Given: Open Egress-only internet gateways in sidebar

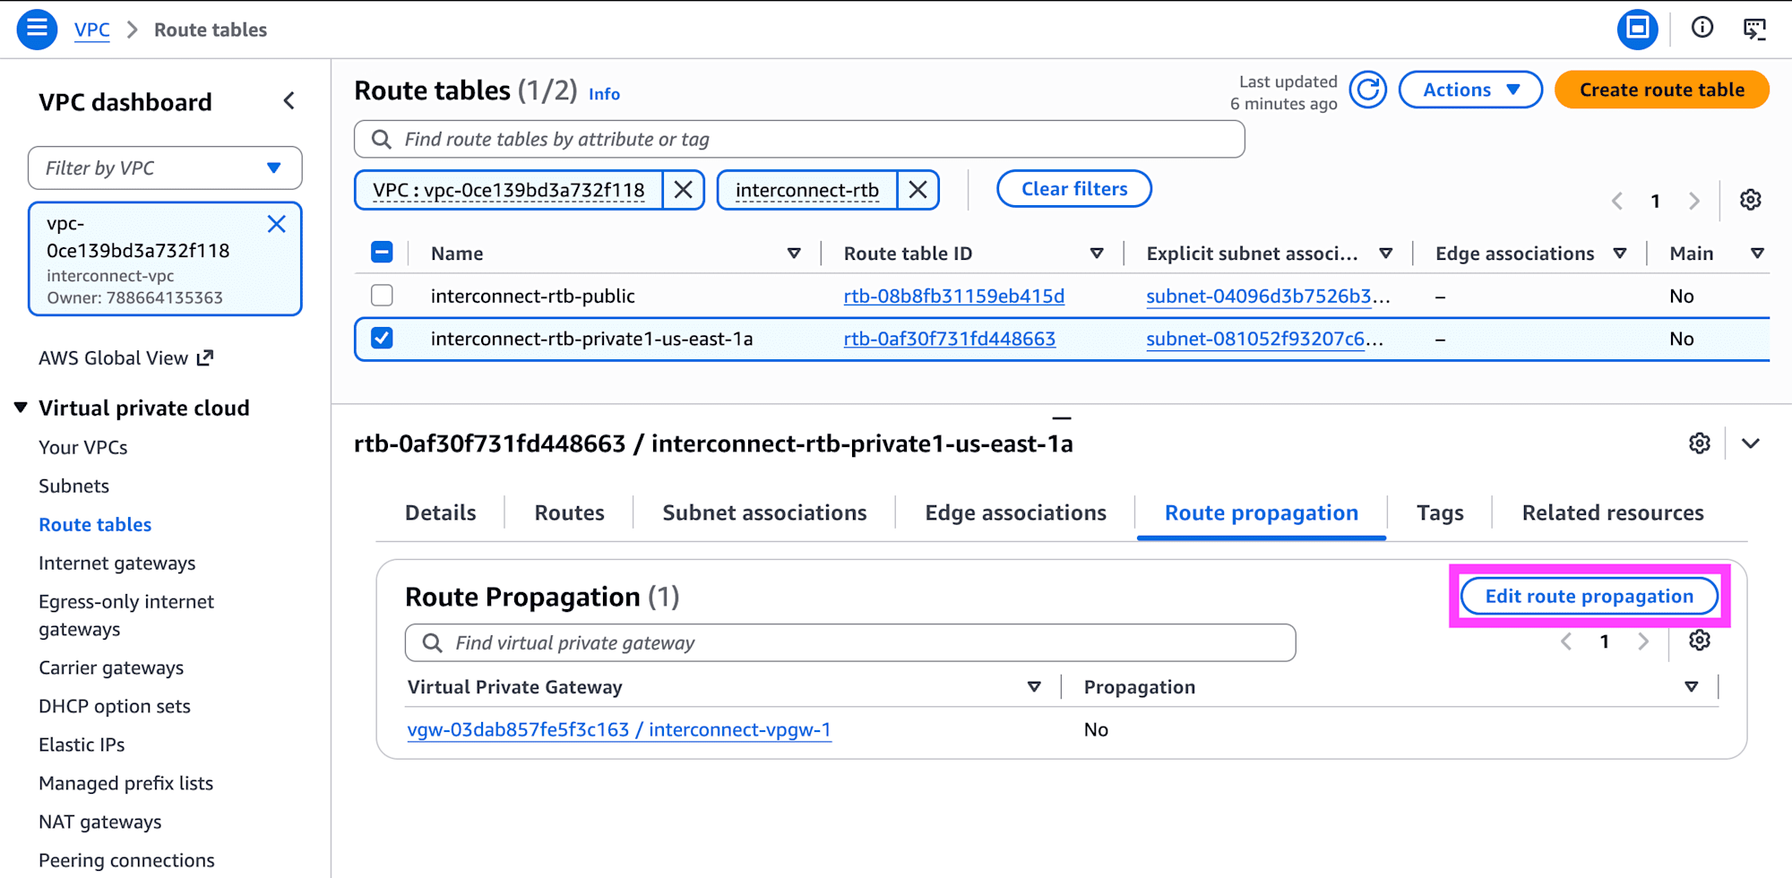Looking at the screenshot, I should pyautogui.click(x=126, y=615).
